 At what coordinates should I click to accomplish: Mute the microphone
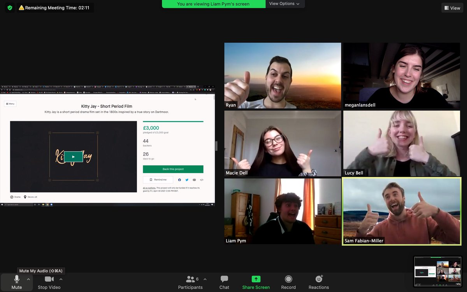coord(17,282)
